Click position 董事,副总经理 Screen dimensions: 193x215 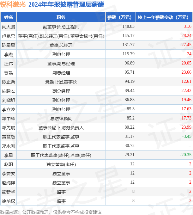(x=61, y=64)
